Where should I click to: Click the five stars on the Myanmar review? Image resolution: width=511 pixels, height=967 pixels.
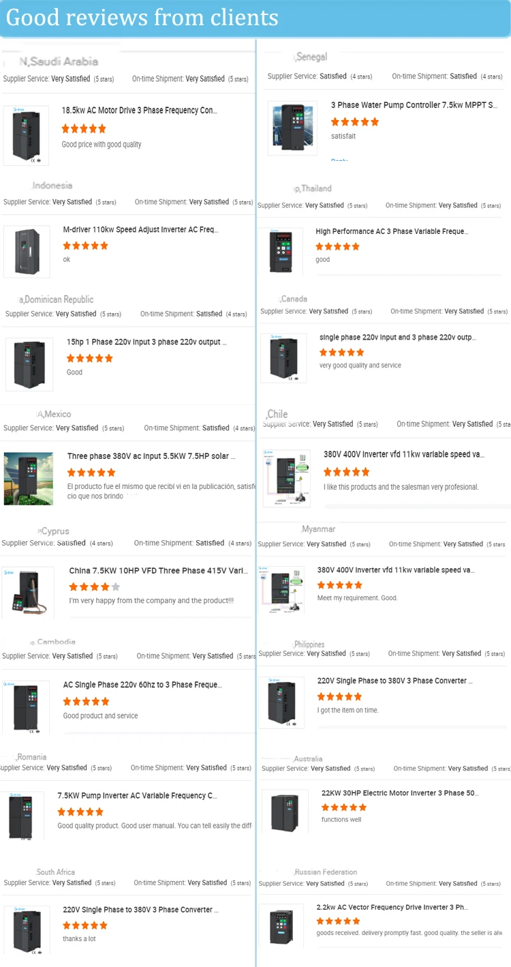[x=339, y=584]
